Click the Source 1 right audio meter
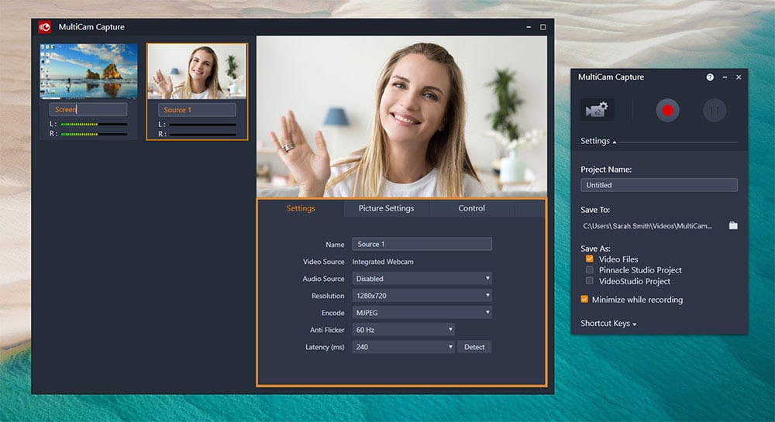Image resolution: width=775 pixels, height=422 pixels. [202, 134]
